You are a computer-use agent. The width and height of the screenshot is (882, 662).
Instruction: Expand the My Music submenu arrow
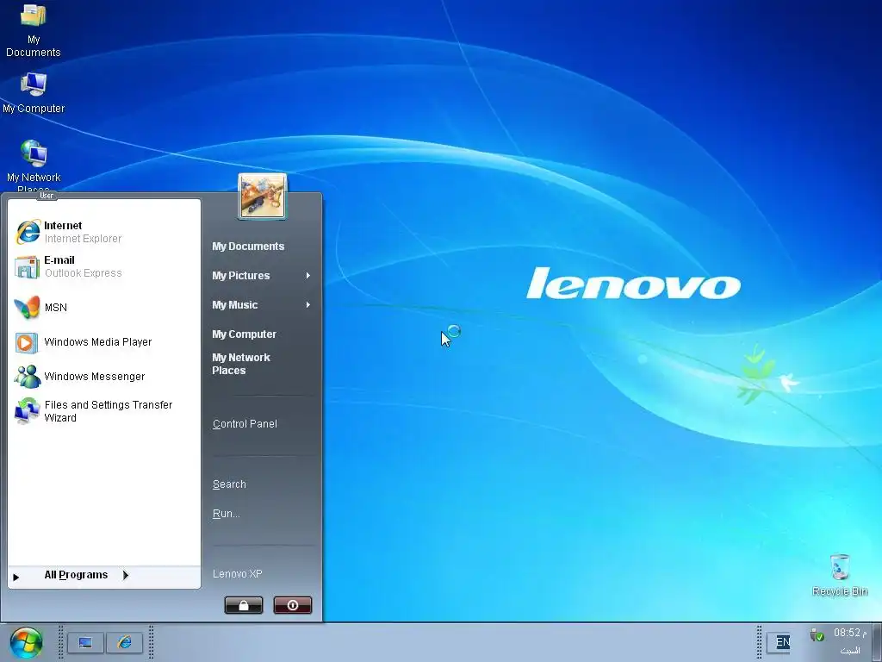(307, 304)
